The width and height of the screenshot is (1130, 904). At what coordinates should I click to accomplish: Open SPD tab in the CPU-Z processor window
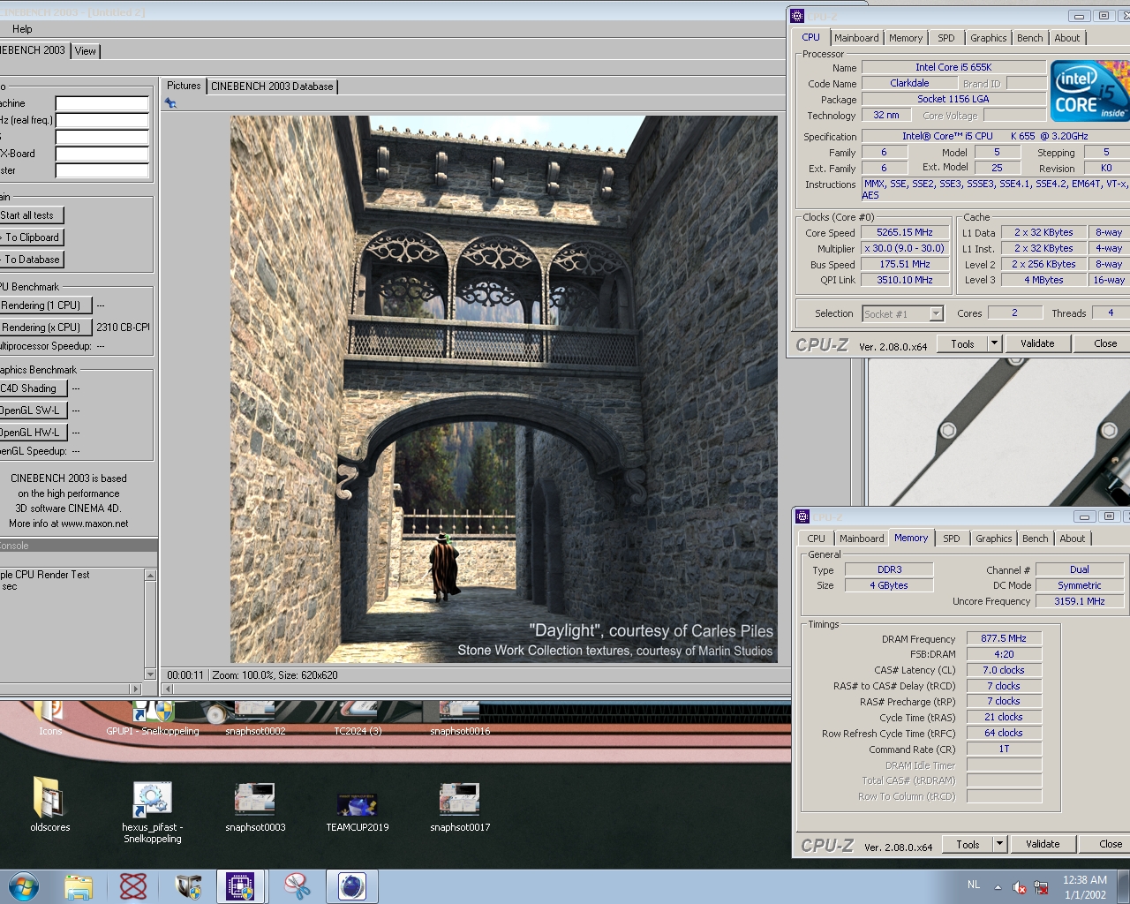(x=946, y=38)
